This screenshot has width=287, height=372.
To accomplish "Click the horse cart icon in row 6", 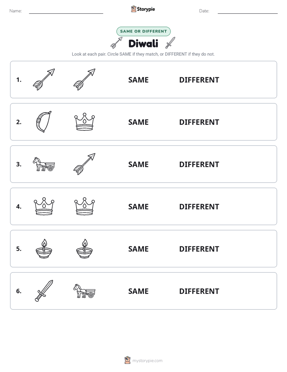I will point(84,291).
